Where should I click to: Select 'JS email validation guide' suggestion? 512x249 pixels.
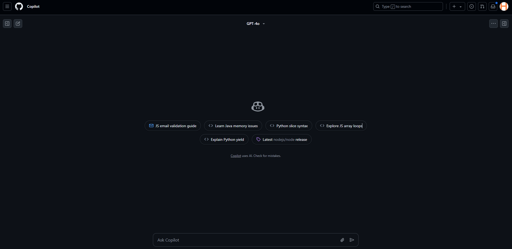tap(173, 126)
